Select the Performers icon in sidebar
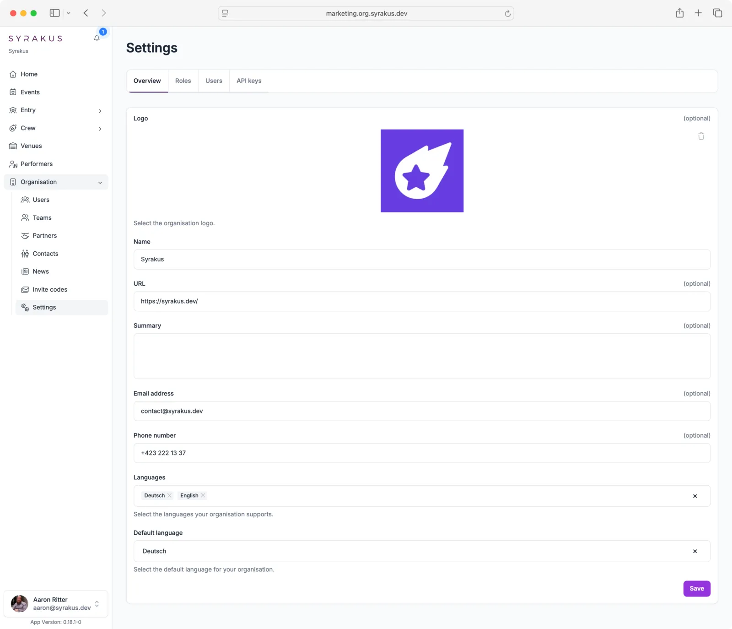732x629 pixels. [x=13, y=164]
